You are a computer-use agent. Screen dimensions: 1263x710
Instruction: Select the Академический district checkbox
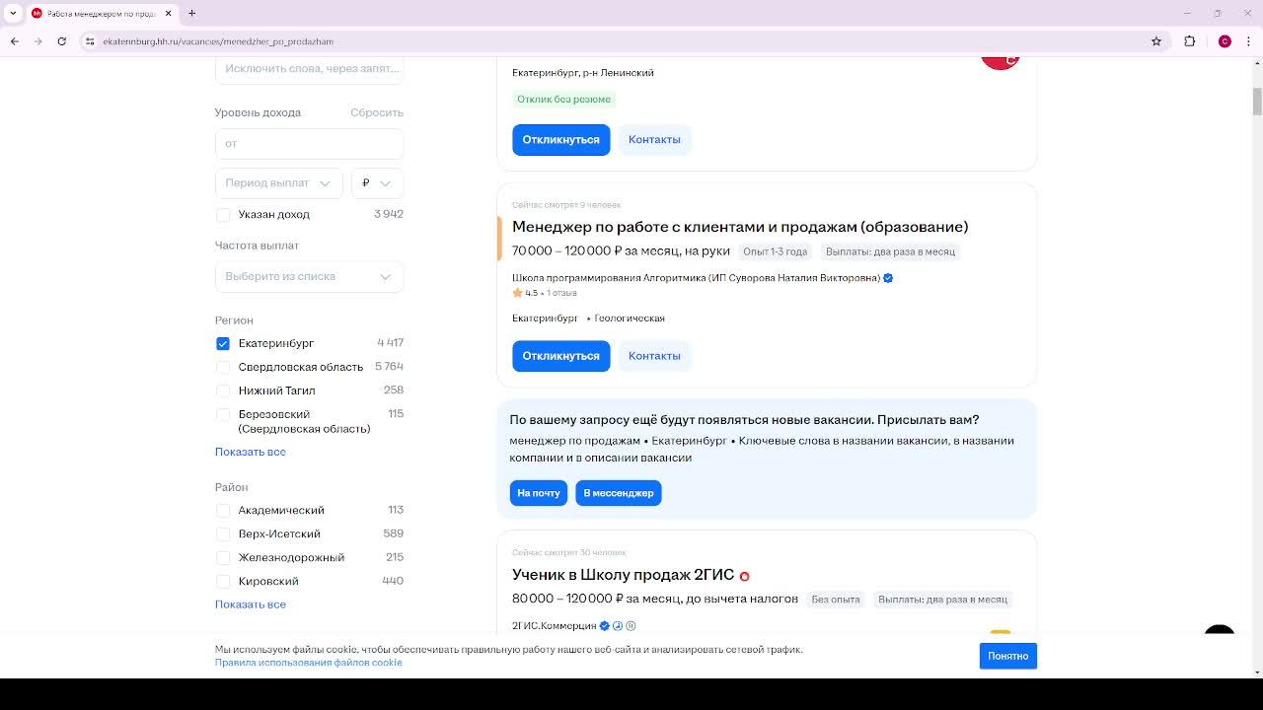point(223,510)
